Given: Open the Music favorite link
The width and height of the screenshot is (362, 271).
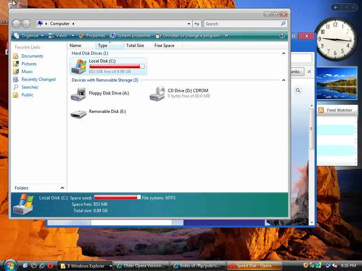Looking at the screenshot, I should click(x=27, y=72).
